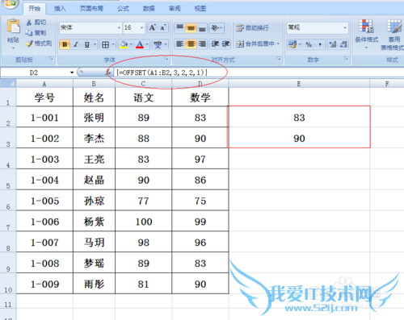This screenshot has height=320, width=404.
Task: Click the Shrink Font (small A) icon
Action: pyautogui.click(x=163, y=27)
